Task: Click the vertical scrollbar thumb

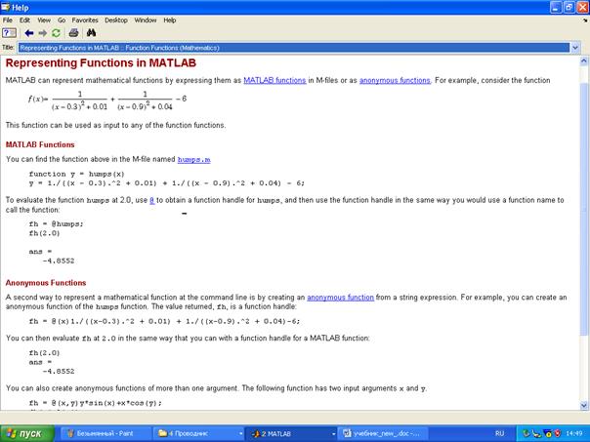Action: click(x=584, y=209)
